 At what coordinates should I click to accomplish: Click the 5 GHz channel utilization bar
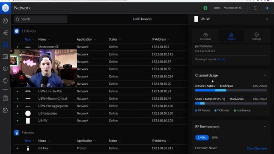[x=231, y=104]
